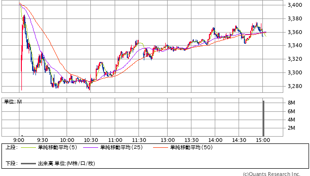Click the 13:00 time axis label
Image resolution: width=310 pixels, height=176 pixels.
pos(168,140)
